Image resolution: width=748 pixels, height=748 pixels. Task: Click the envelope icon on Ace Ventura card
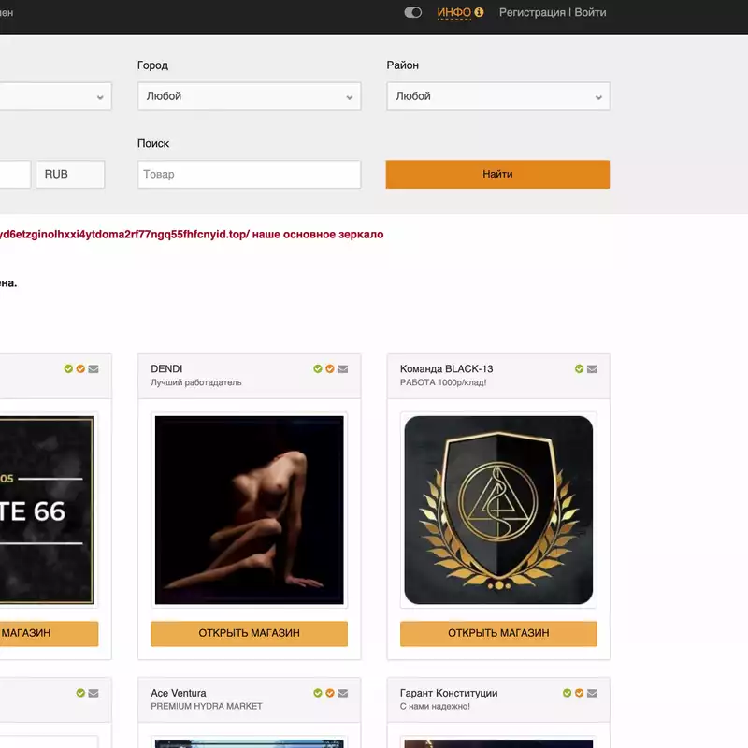(342, 694)
